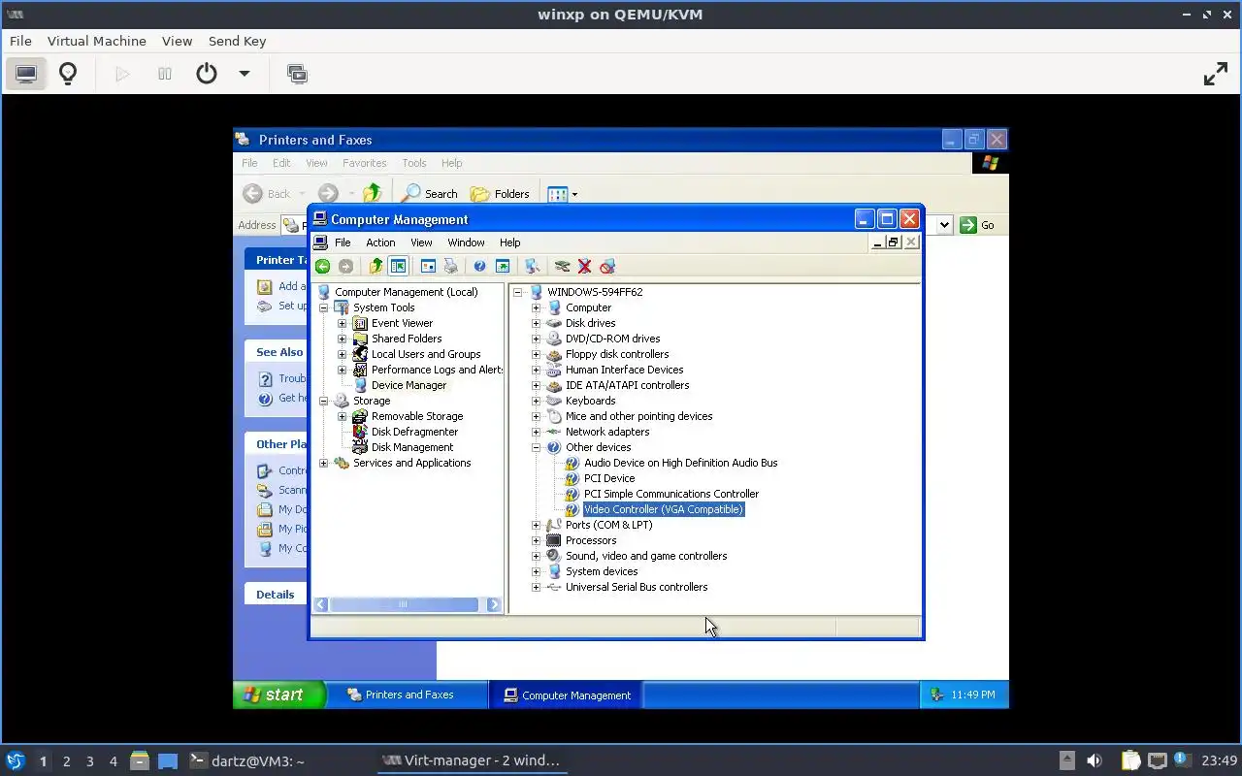Select the Video Controller (VGA Compatible) device
1242x776 pixels.
coord(664,509)
